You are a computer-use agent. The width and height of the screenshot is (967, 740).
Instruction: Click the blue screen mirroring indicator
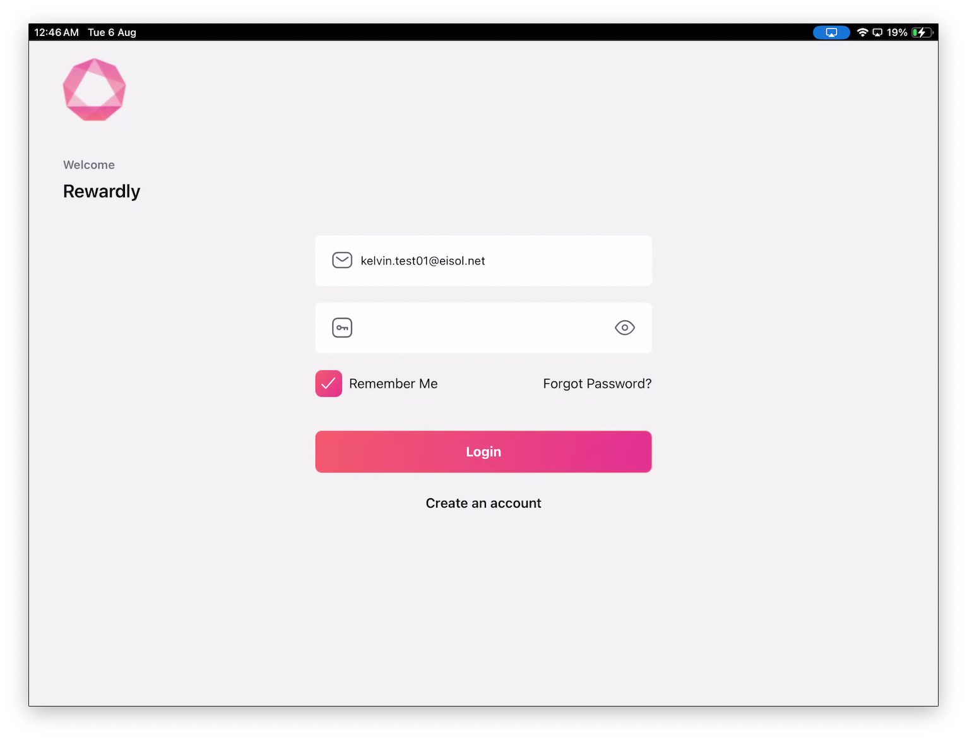coord(831,32)
